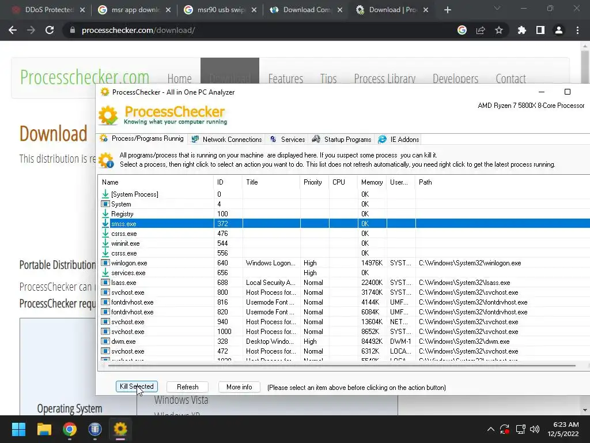
Task: Open File Explorer from taskbar
Action: (44, 429)
